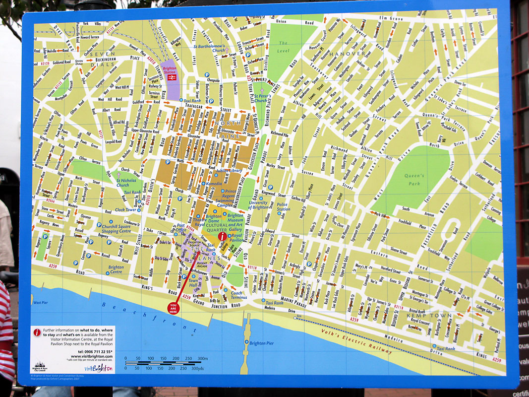Click the parking icon next to Churchill Square
The width and height of the screenshot is (529, 397).
tap(99, 225)
